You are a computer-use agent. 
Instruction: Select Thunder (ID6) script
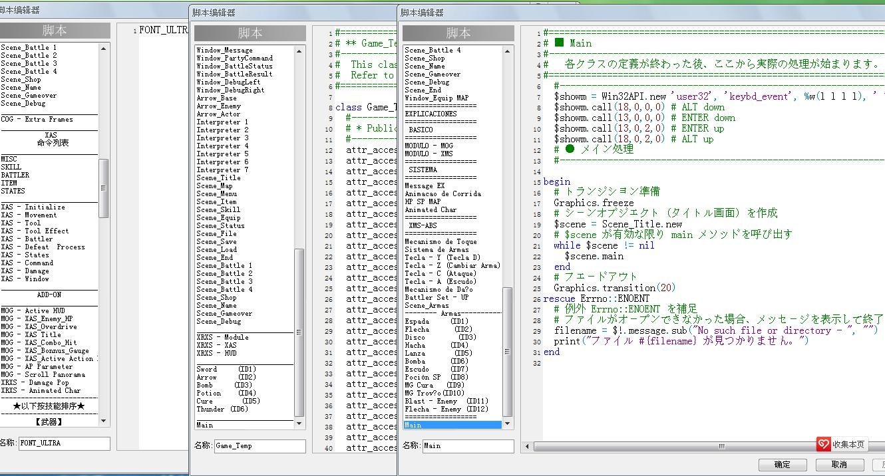click(x=222, y=409)
